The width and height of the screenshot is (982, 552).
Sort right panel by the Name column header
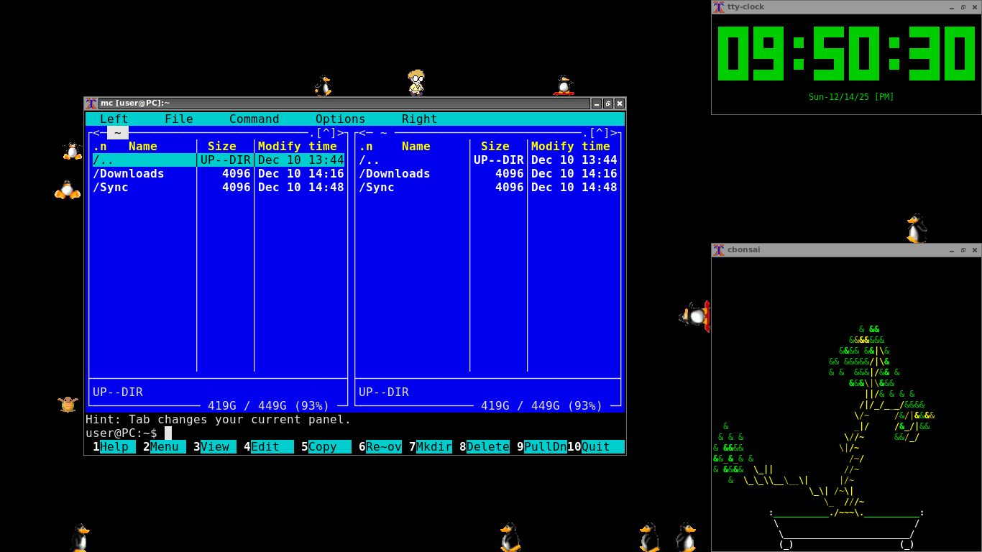click(x=416, y=147)
